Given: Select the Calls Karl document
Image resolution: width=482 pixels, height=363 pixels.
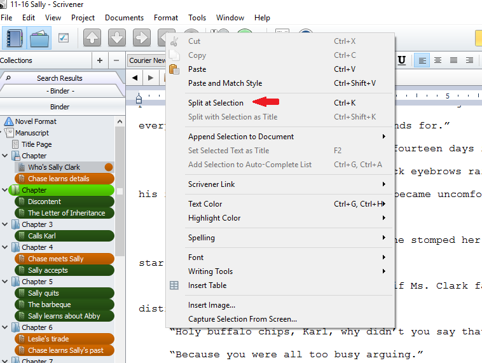Looking at the screenshot, I should 64,236.
